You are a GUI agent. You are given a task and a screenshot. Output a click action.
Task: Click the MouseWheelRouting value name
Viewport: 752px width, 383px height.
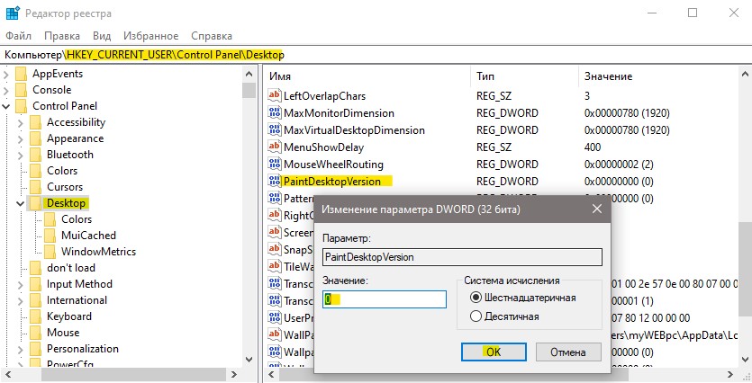[x=333, y=165]
